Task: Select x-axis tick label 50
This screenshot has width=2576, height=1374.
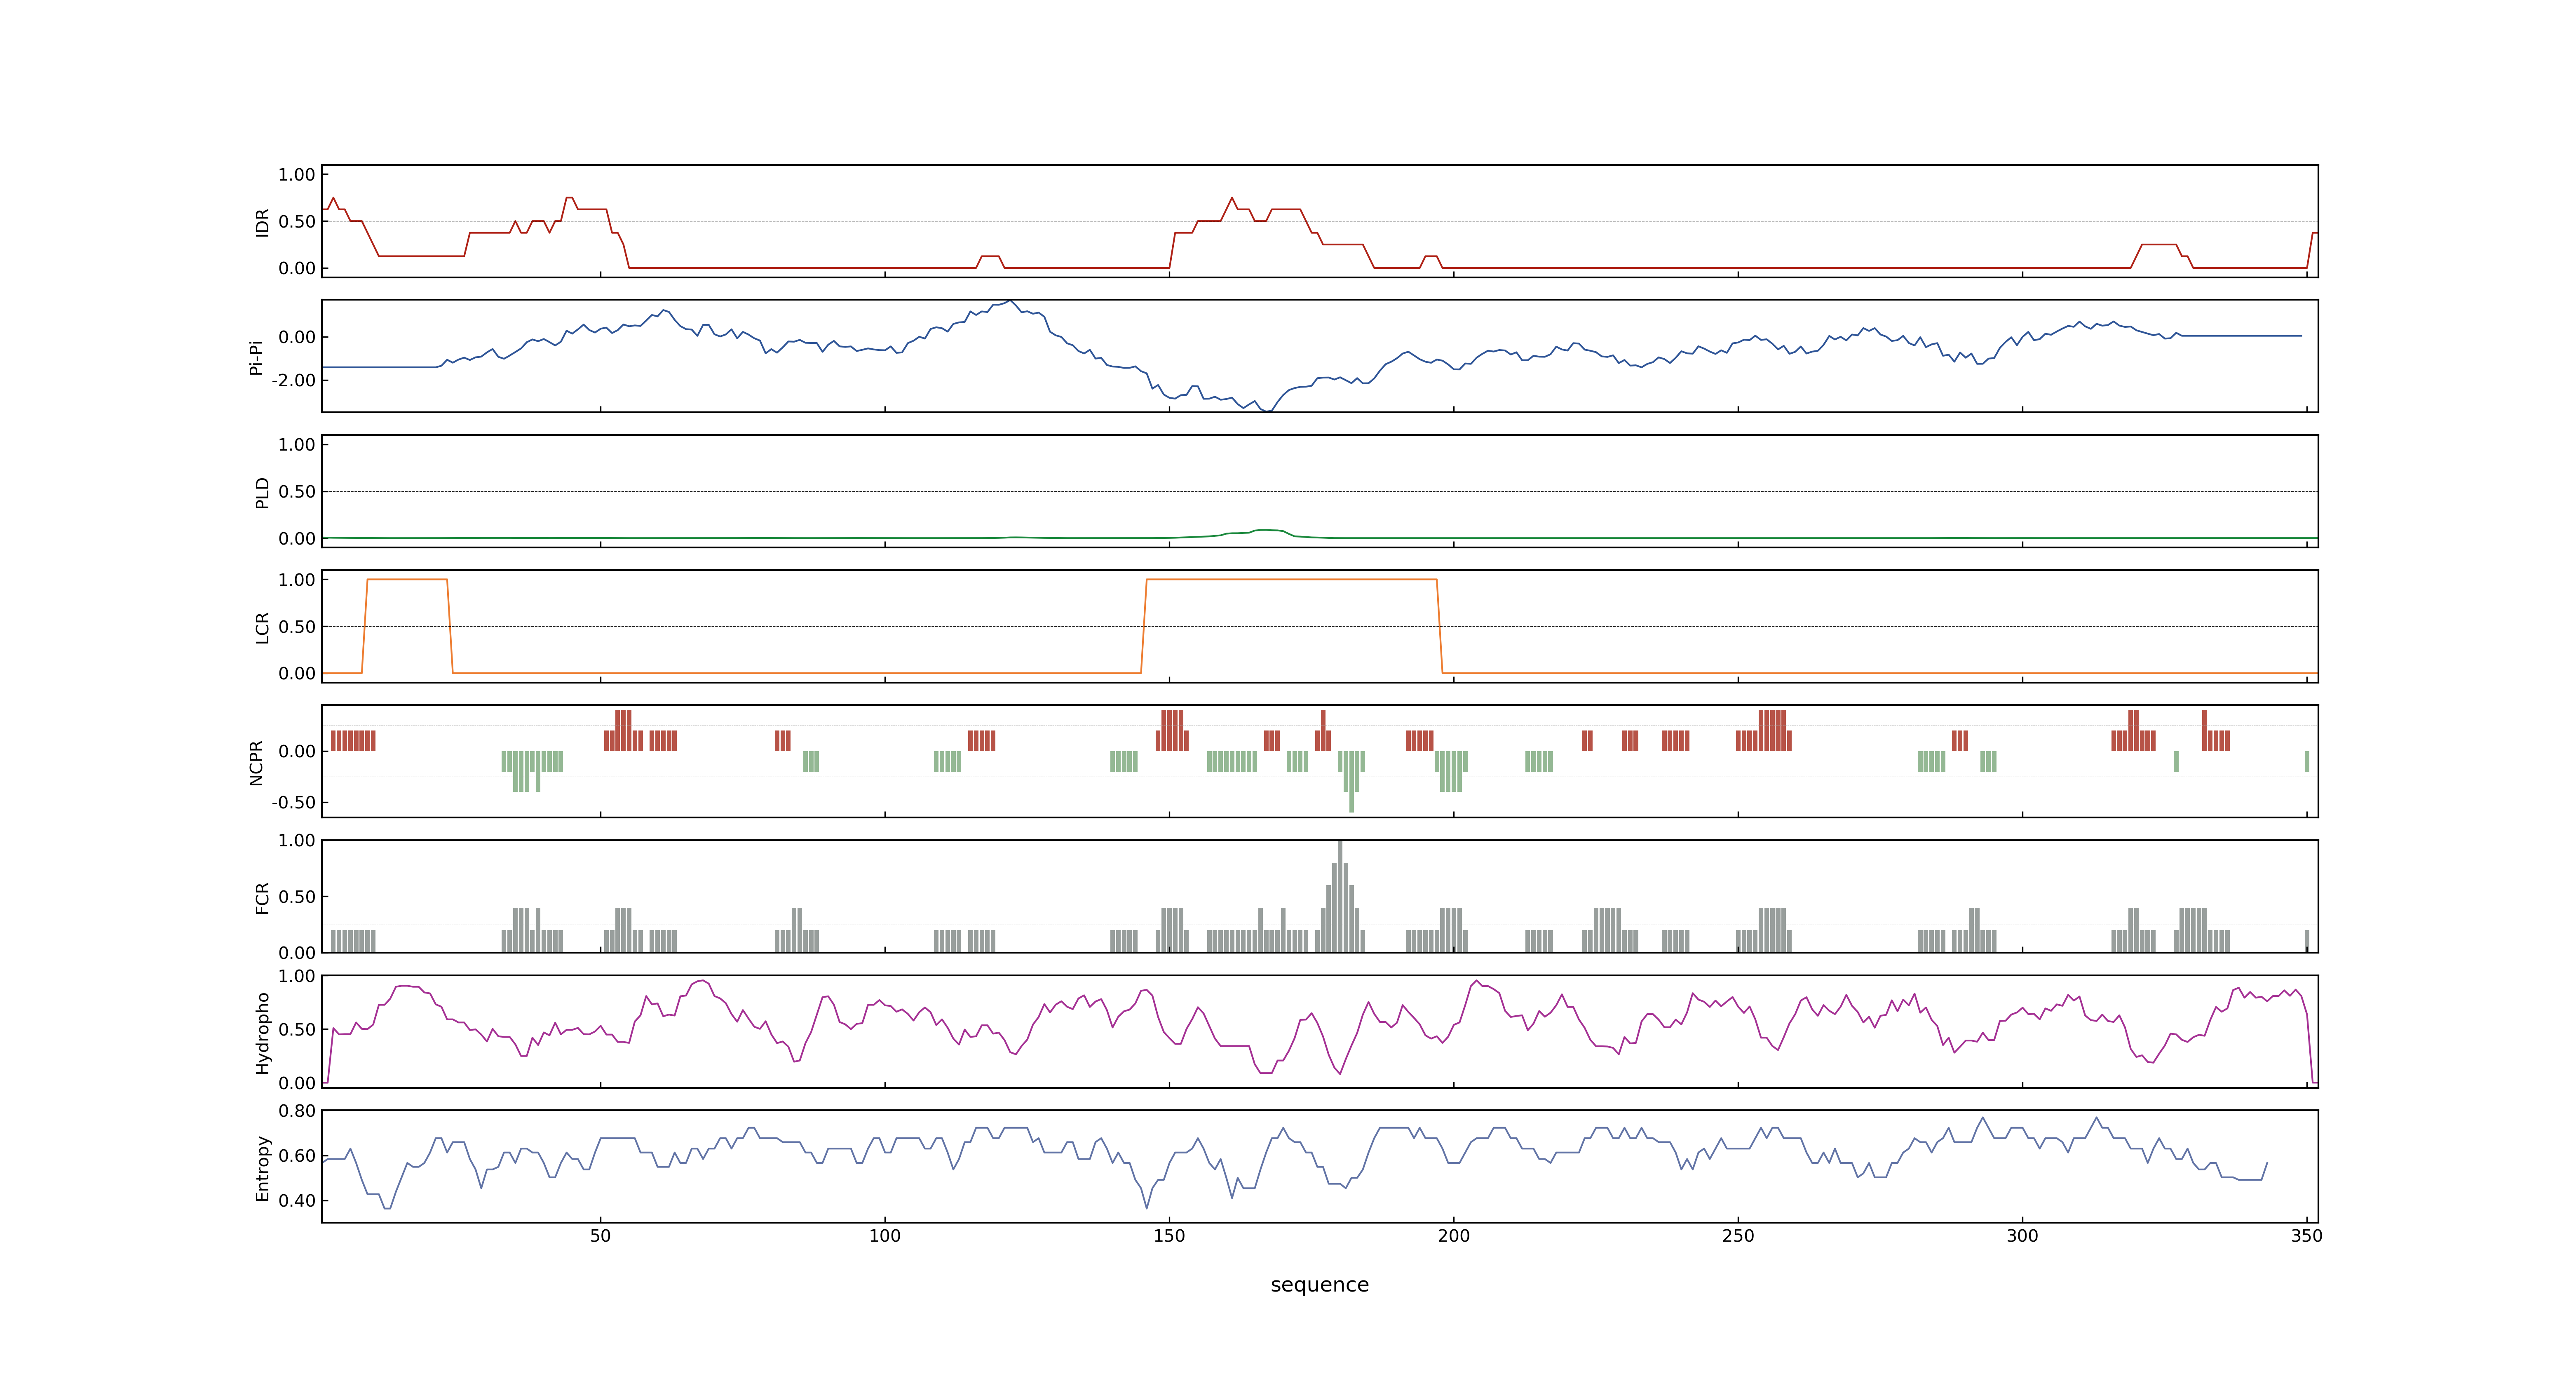Action: [600, 1236]
